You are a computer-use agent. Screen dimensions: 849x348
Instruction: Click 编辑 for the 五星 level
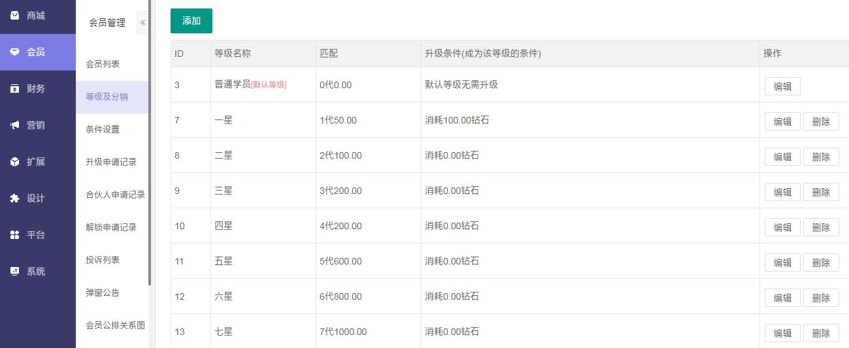782,262
